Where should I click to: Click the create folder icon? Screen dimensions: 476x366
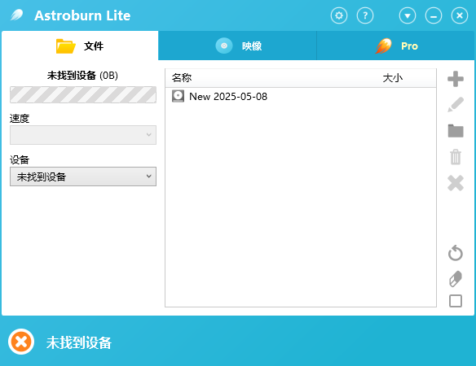pyautogui.click(x=456, y=131)
